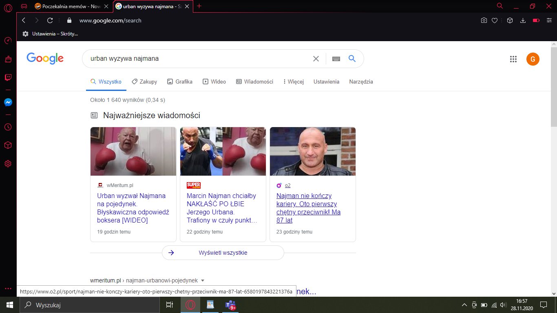Screen dimensions: 557x313
Task: Switch to Grafika results tab
Action: [180, 82]
